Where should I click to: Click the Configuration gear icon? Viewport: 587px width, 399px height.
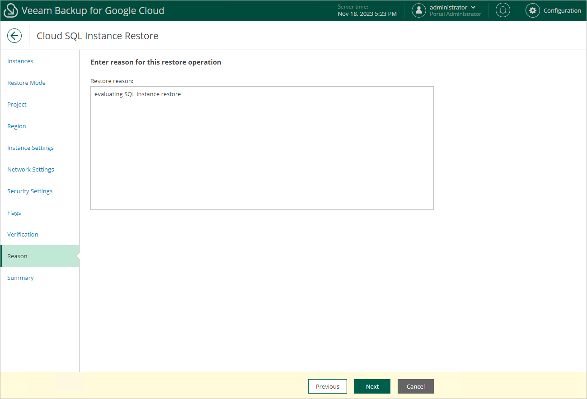[533, 10]
